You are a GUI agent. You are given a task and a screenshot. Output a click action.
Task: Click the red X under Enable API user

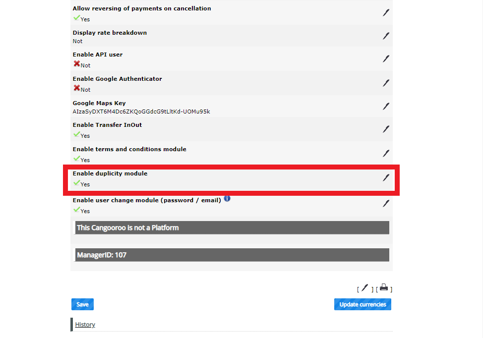coord(77,64)
